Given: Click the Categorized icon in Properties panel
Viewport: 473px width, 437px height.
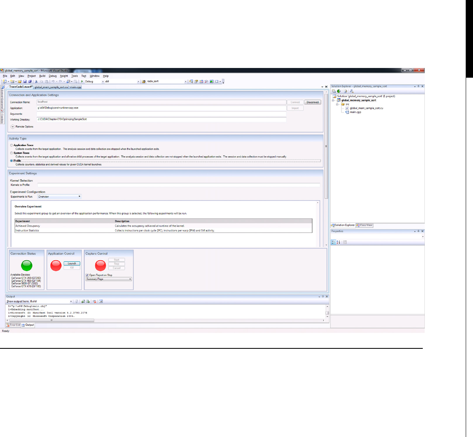Looking at the screenshot, I should coord(333,242).
